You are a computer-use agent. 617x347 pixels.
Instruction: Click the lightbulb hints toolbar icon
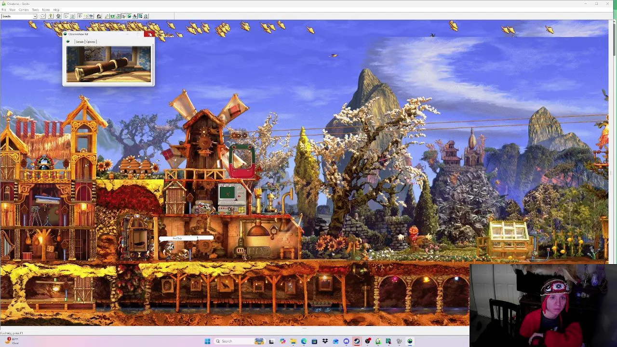pos(51,16)
